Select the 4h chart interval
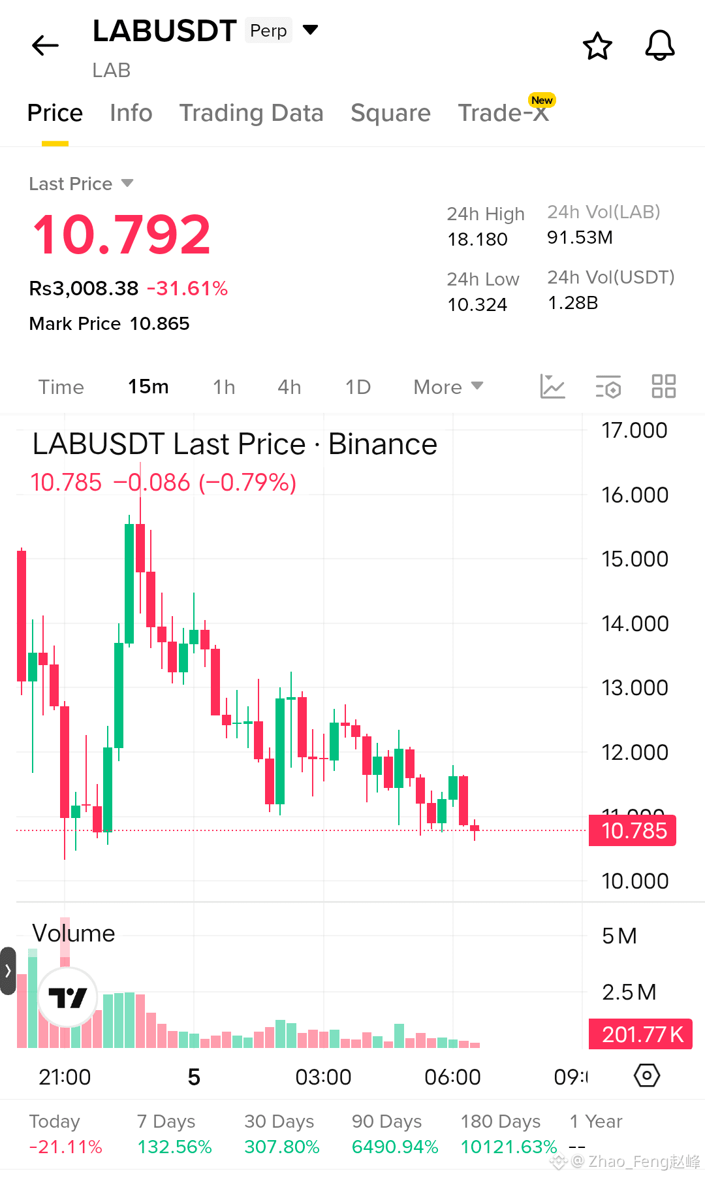 point(289,387)
